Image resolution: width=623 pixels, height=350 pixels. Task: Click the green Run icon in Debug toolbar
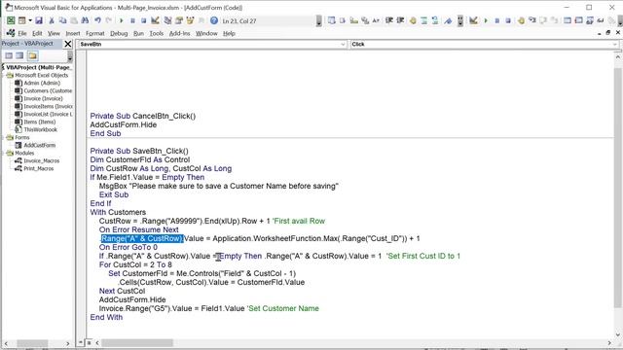point(486,20)
